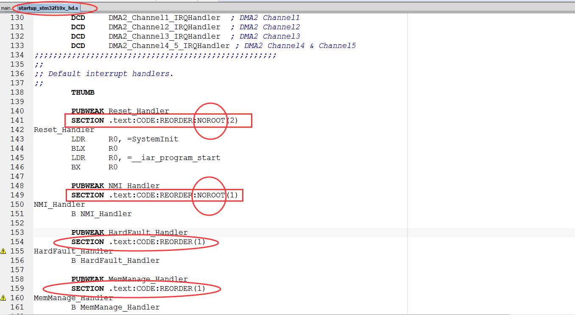Switch to the main. editor tab
Viewport: 575px width, 315px height.
(6, 8)
